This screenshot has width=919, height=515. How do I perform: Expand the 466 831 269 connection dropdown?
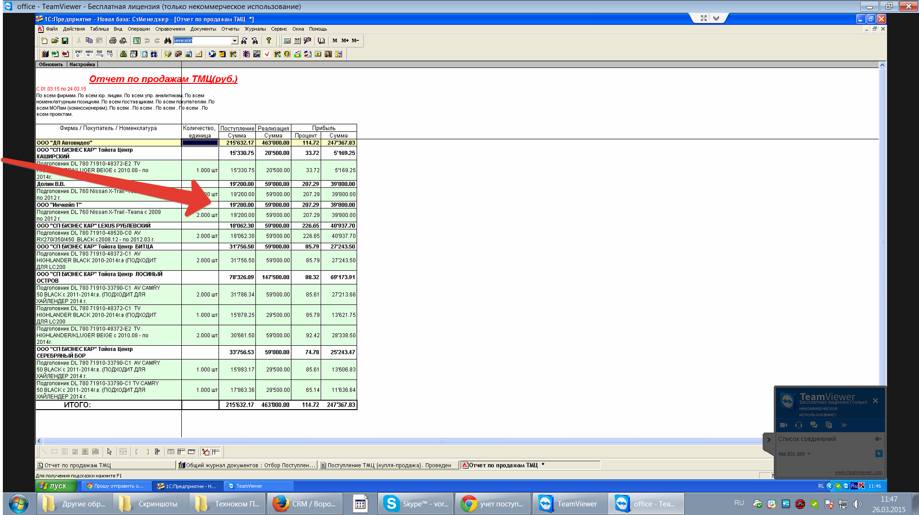point(809,454)
